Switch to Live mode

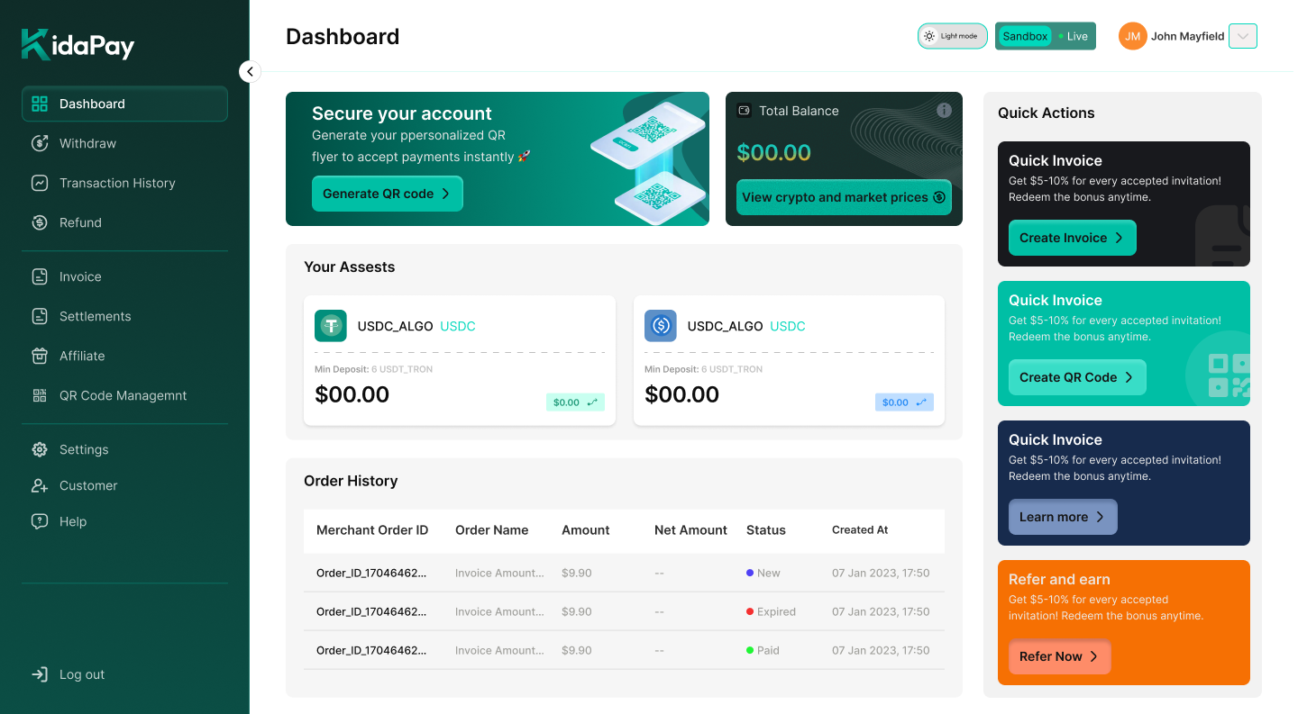1074,36
